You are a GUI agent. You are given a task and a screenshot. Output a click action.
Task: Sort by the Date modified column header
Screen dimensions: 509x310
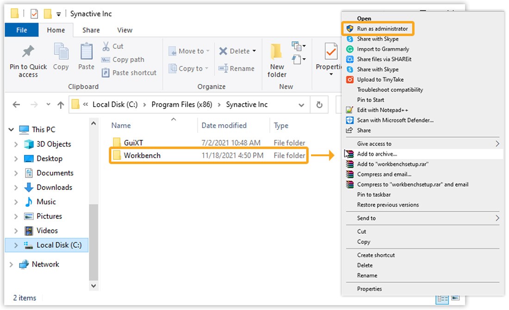(x=224, y=126)
